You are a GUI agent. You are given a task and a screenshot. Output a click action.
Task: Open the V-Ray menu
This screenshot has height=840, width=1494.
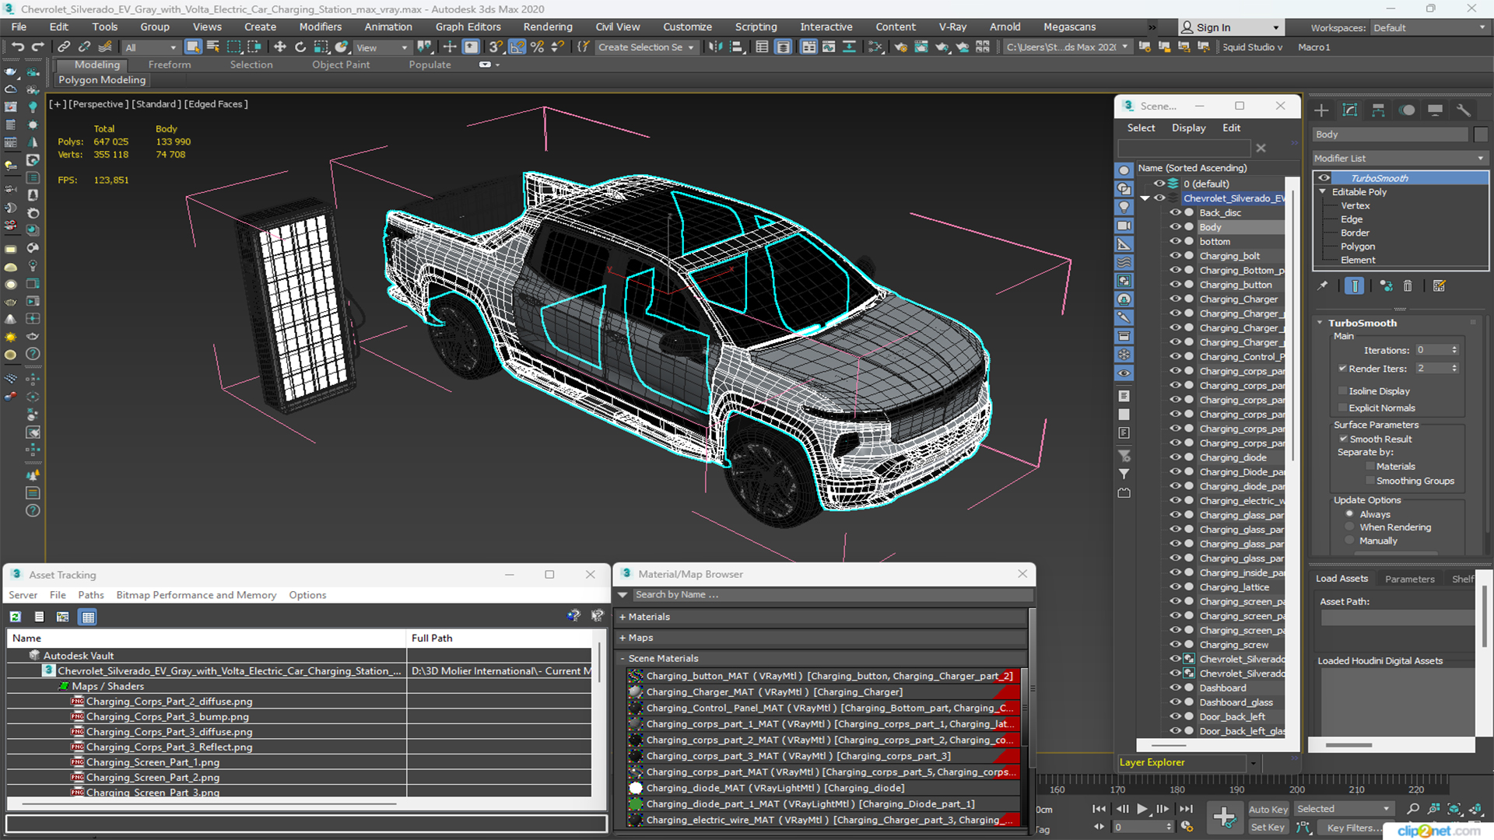click(x=952, y=27)
